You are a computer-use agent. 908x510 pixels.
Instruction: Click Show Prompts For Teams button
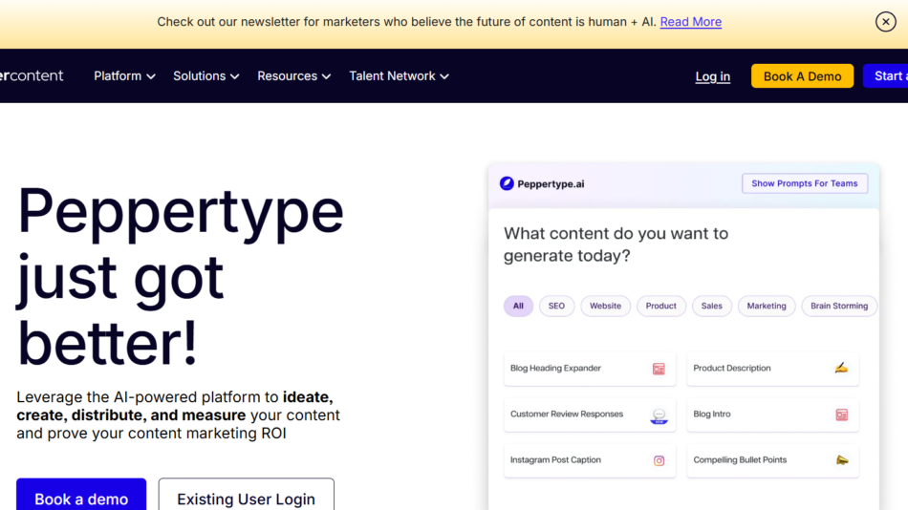click(x=804, y=183)
